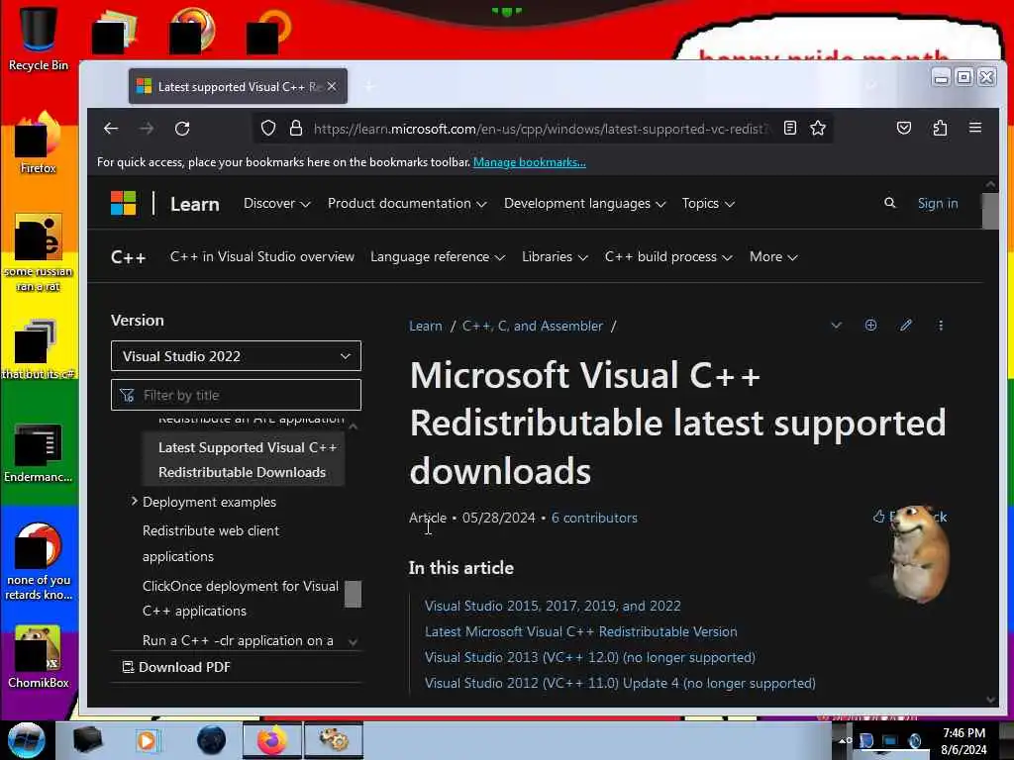
Task: Open the Recycle Bin desktop icon
Action: tap(39, 38)
